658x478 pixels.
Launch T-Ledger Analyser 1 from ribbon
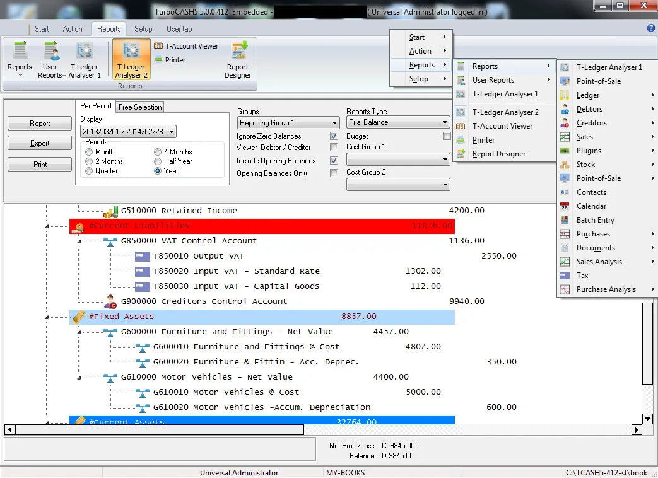pyautogui.click(x=85, y=59)
